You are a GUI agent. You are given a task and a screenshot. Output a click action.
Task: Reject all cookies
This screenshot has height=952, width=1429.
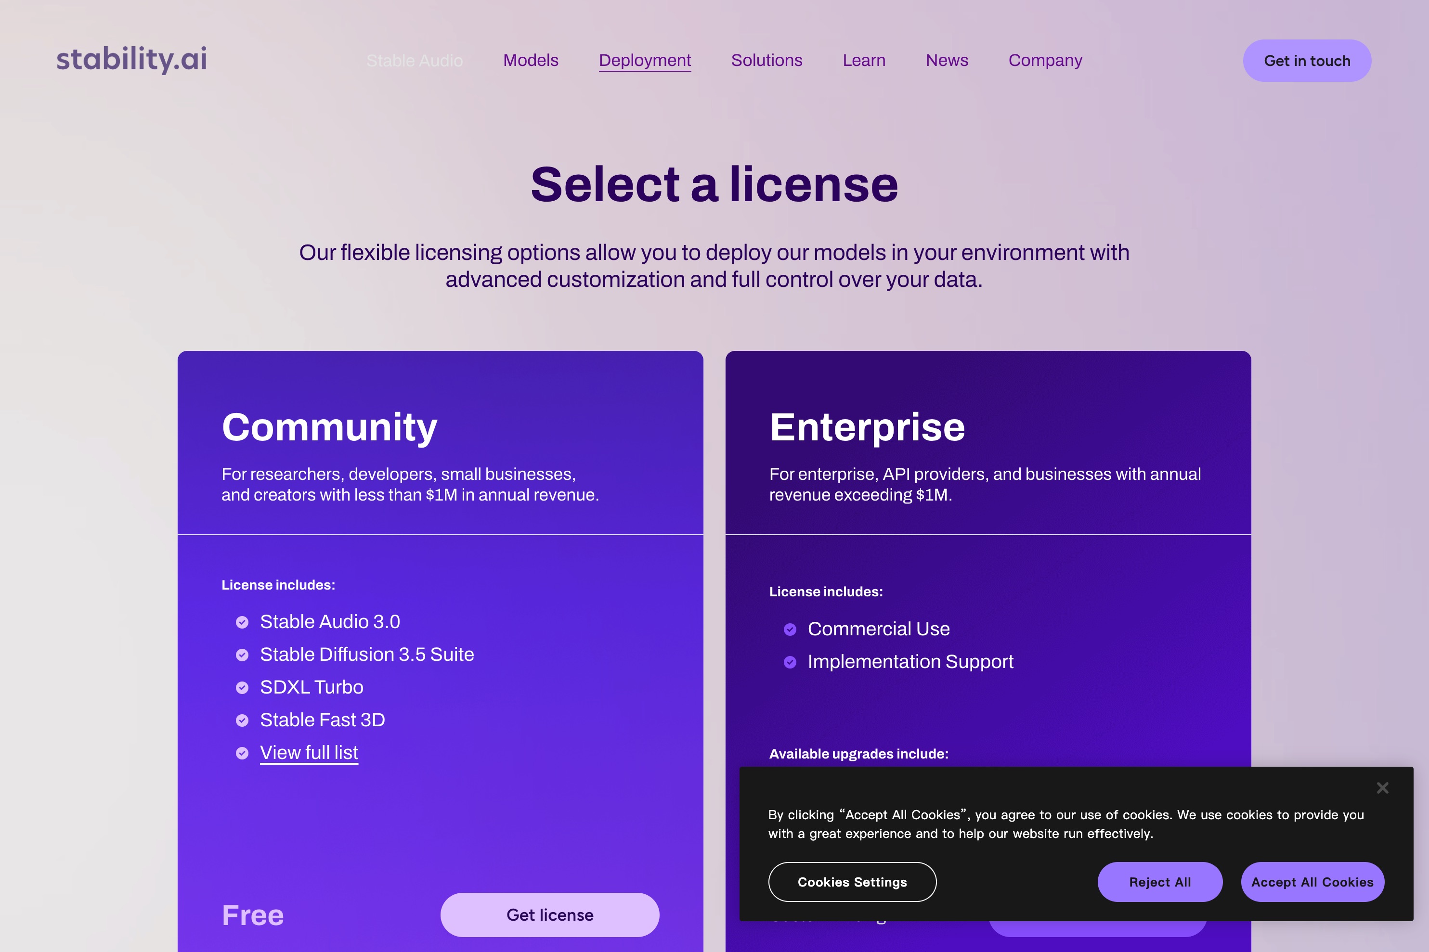point(1160,882)
